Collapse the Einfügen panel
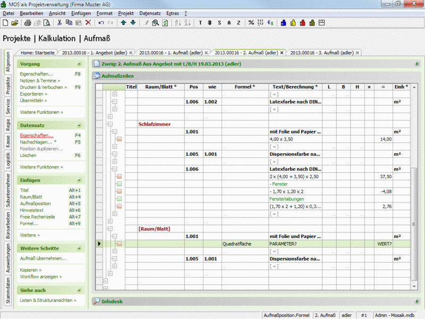 79,180
